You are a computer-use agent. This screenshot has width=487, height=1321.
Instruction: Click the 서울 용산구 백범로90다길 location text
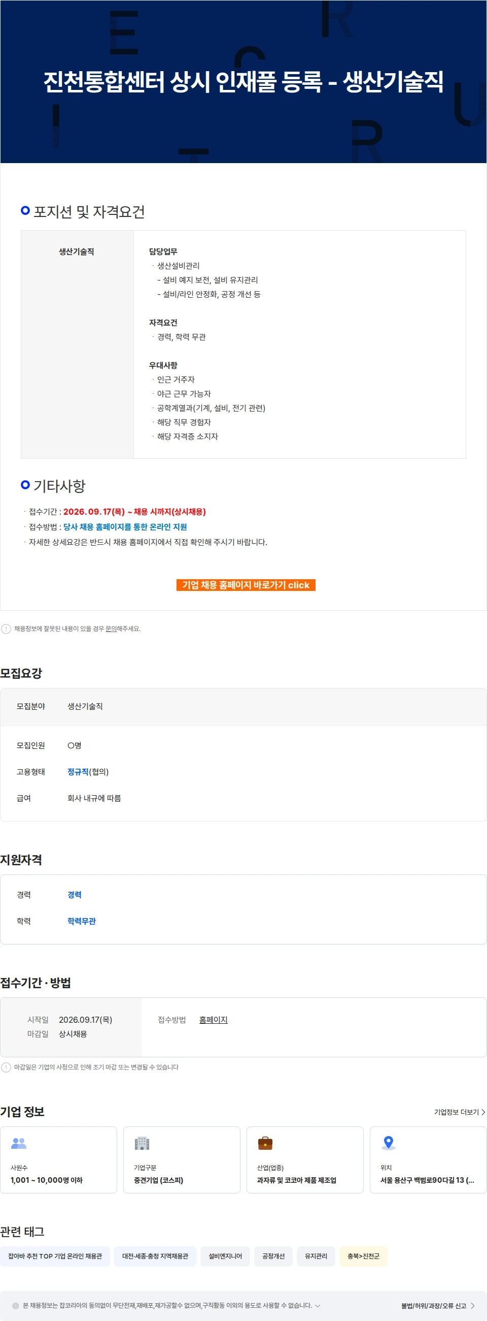pyautogui.click(x=427, y=1180)
